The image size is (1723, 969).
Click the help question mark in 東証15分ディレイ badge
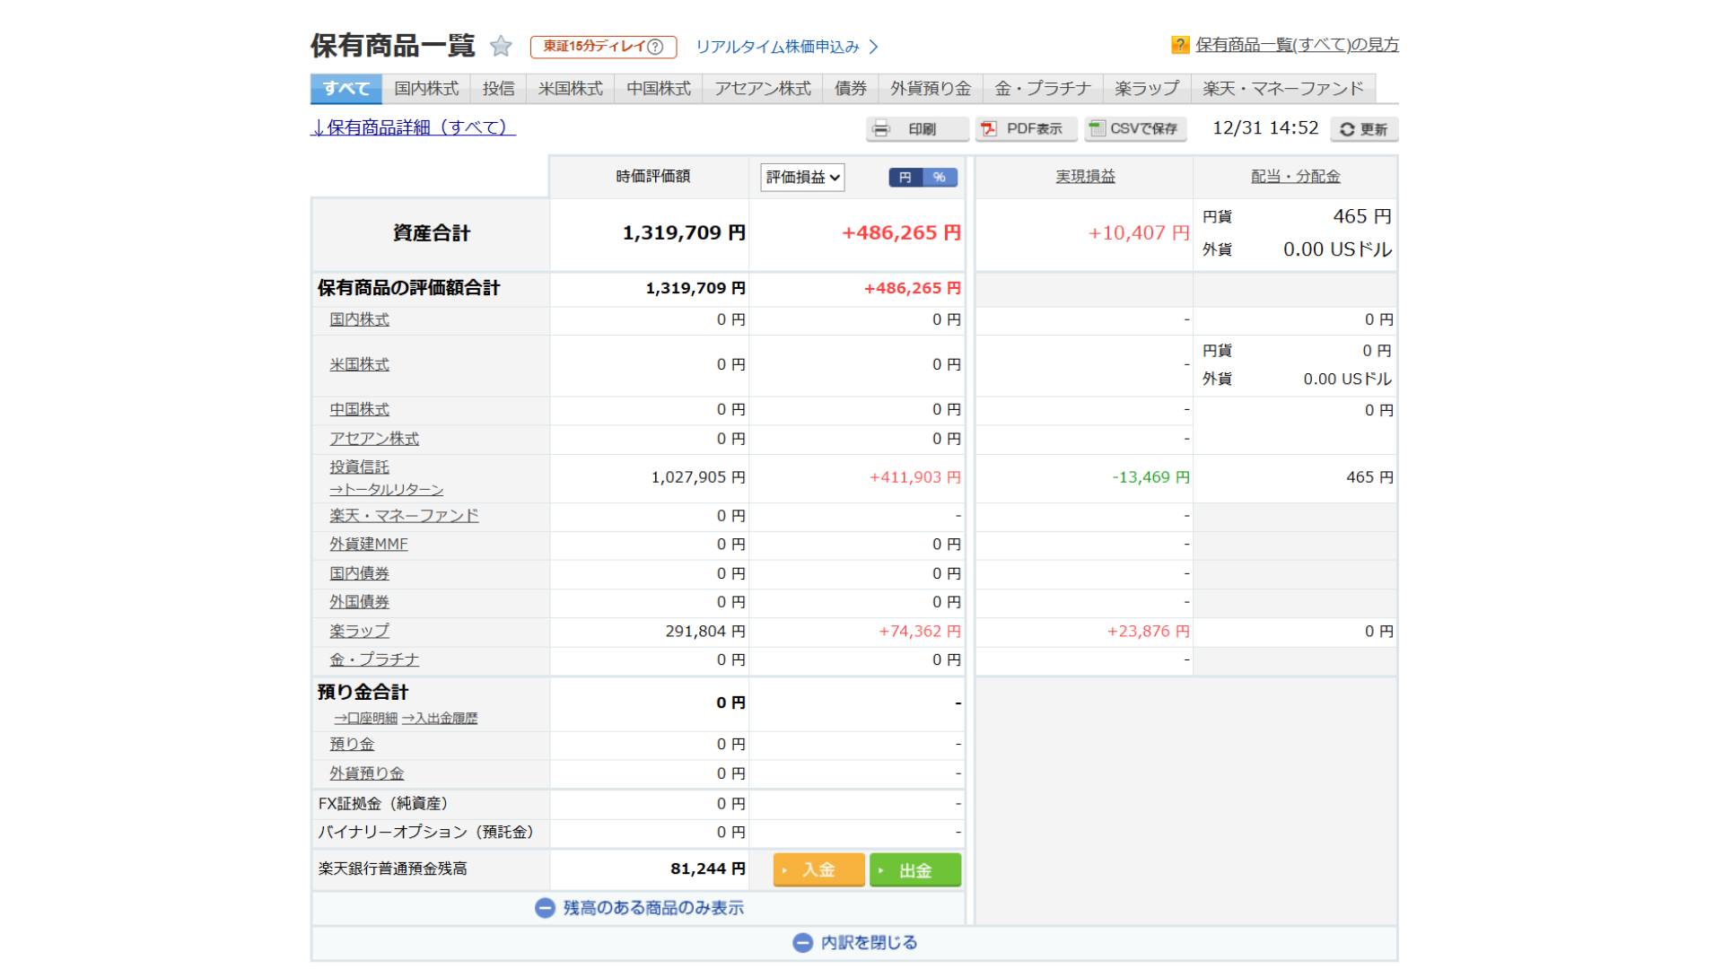pyautogui.click(x=656, y=47)
